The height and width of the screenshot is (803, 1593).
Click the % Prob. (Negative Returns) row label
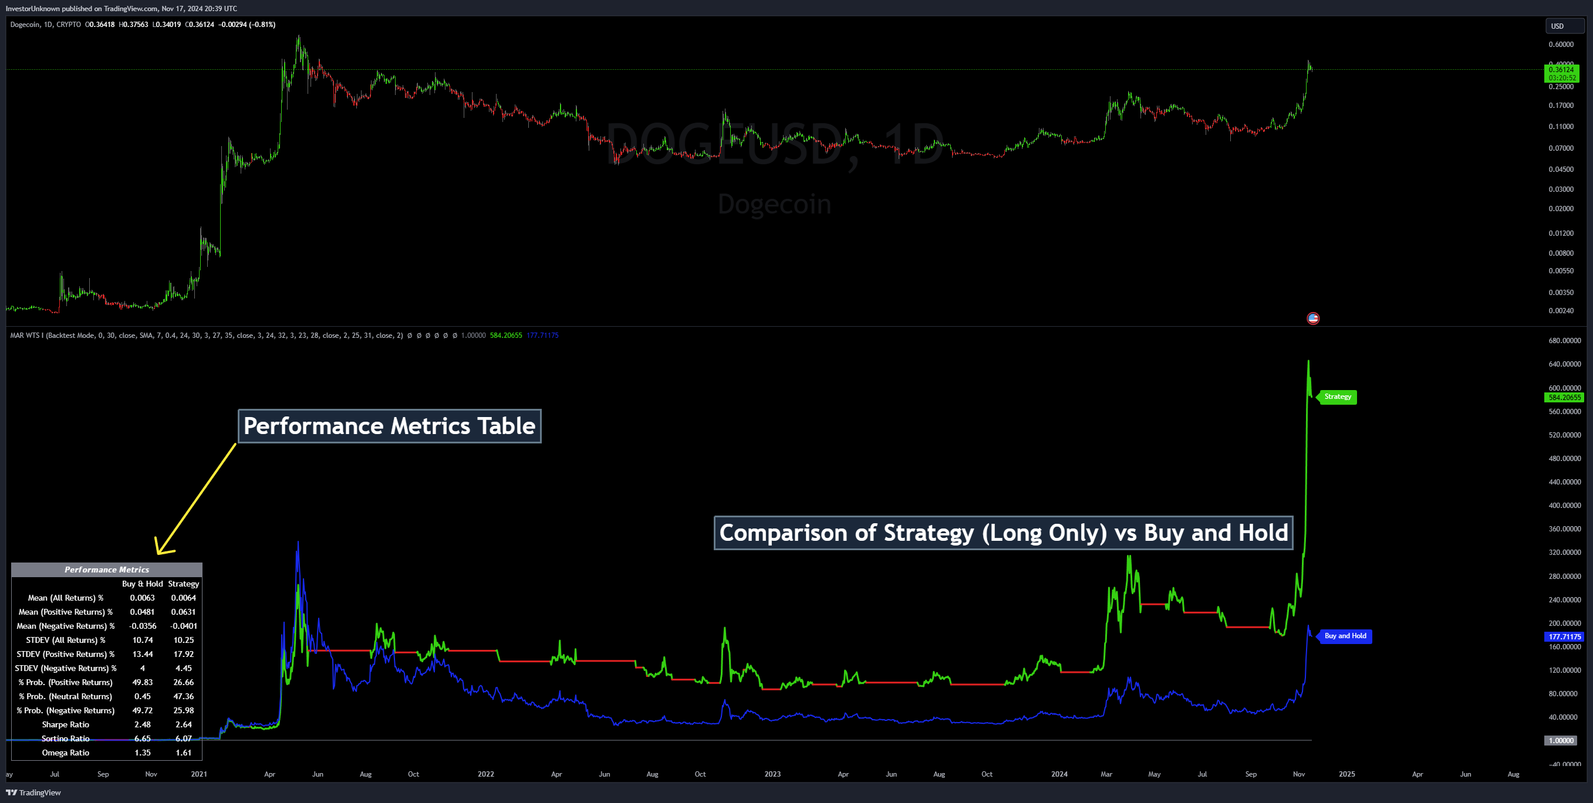click(66, 711)
